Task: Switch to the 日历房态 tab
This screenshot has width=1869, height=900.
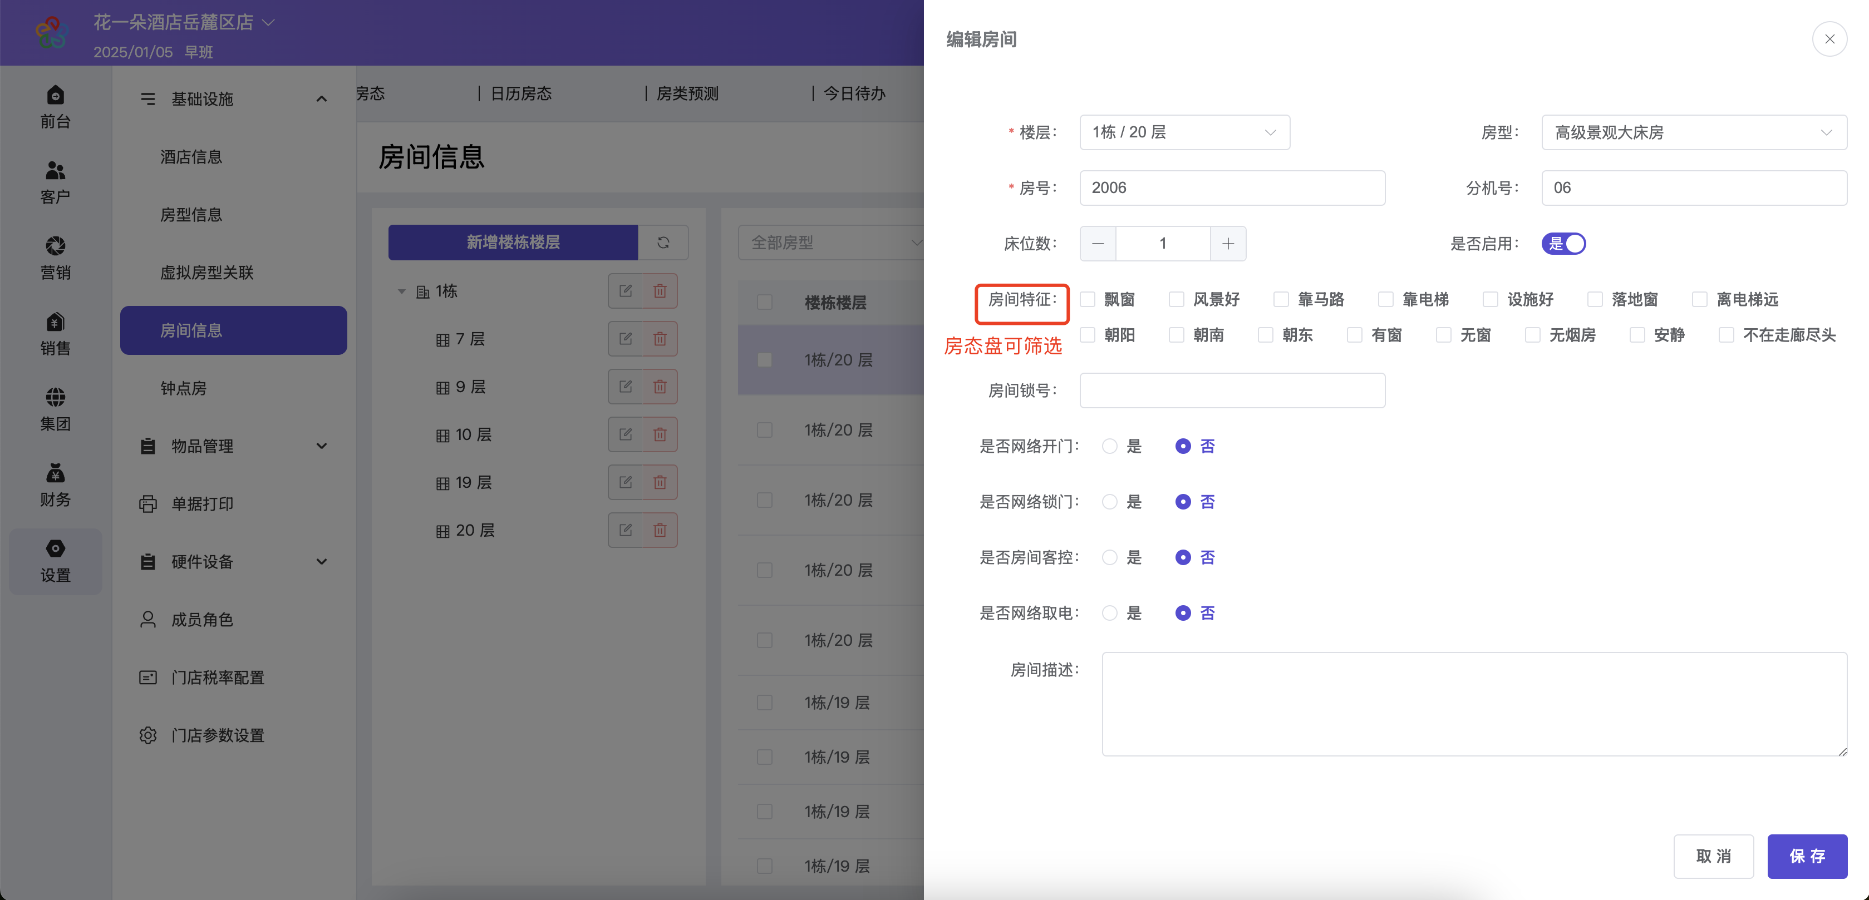Action: click(x=520, y=93)
